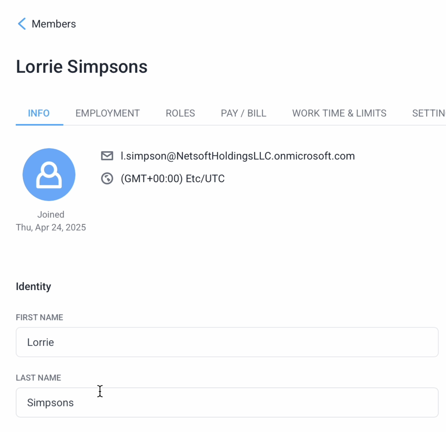Viewport: 446px width, 432px height.
Task: Click the Lorrie Simpsons page heading
Action: coord(82,67)
